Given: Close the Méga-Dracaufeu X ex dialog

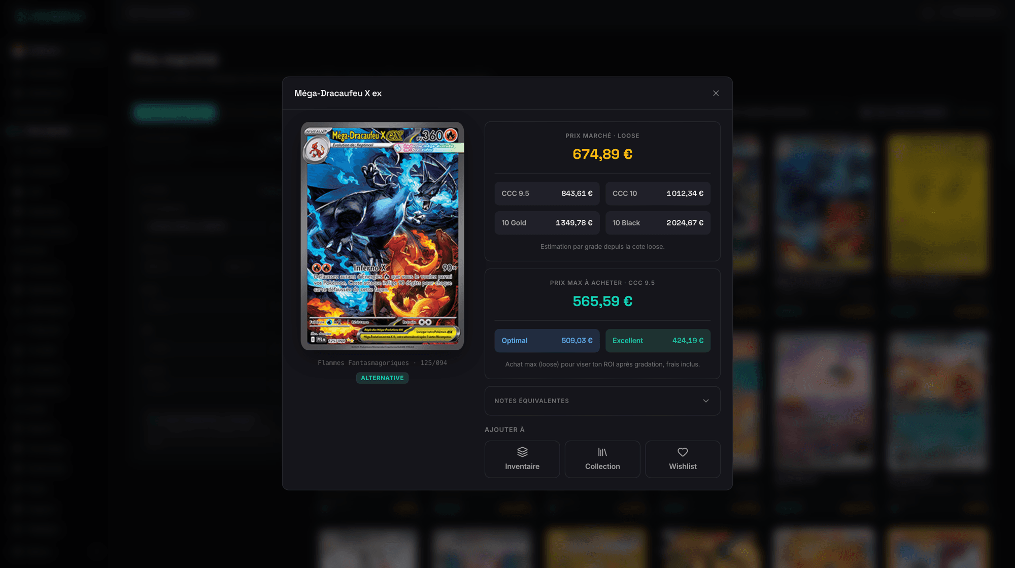Looking at the screenshot, I should (x=716, y=93).
